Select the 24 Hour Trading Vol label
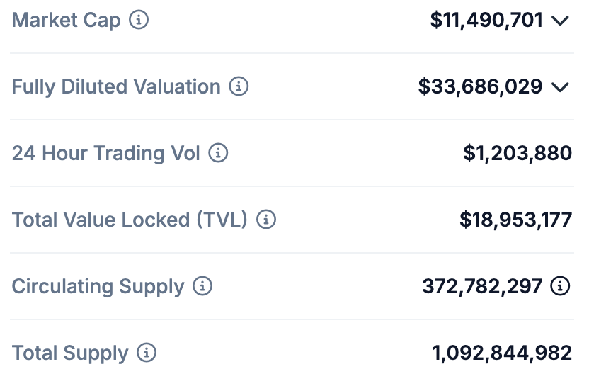606x374 pixels. (106, 153)
